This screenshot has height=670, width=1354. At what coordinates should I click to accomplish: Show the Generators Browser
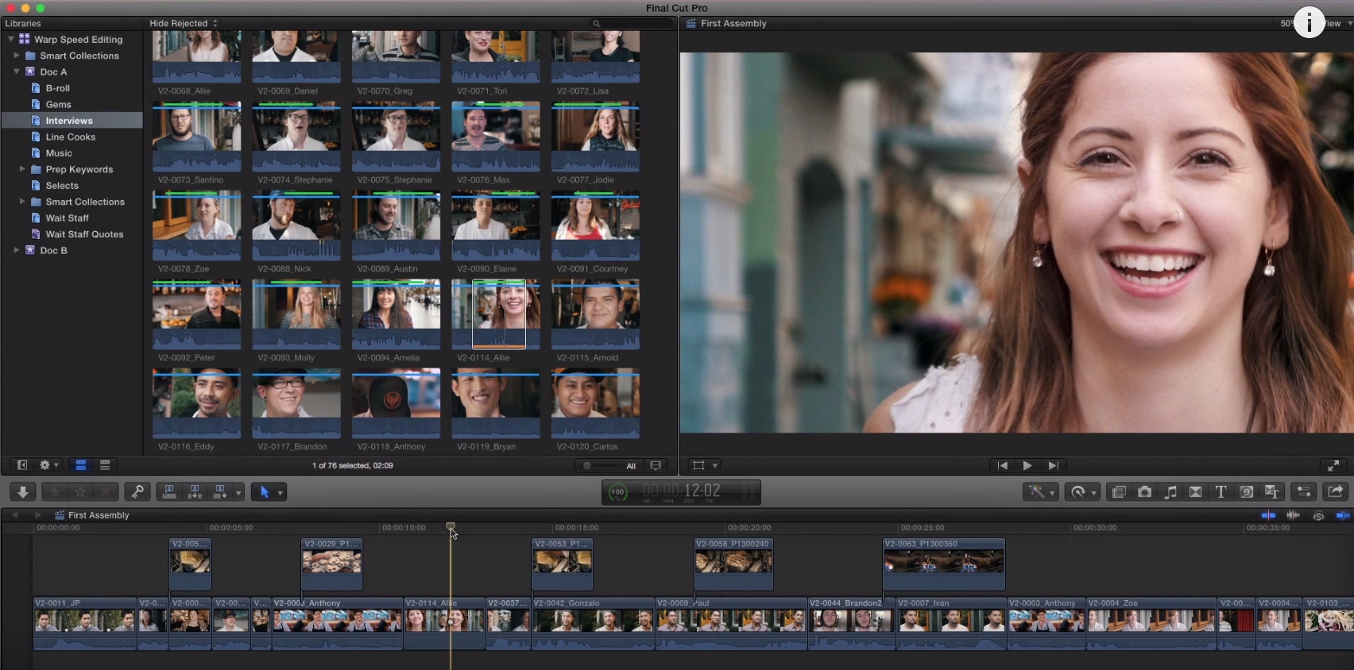(x=1246, y=492)
